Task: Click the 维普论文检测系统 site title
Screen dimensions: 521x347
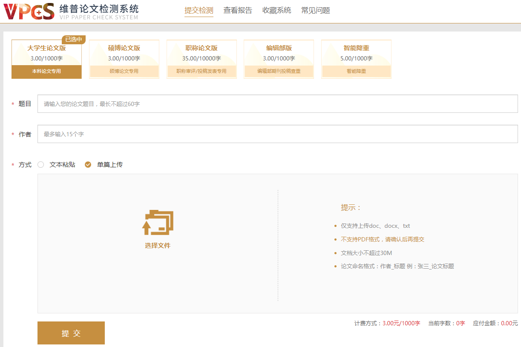Action: pyautogui.click(x=99, y=9)
